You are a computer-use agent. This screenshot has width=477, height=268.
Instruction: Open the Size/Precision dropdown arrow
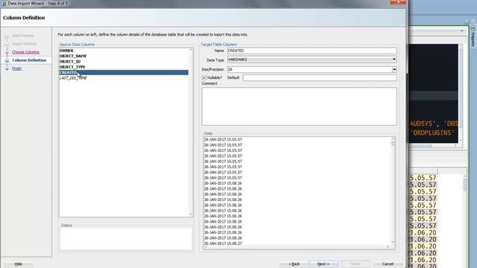[x=394, y=69]
